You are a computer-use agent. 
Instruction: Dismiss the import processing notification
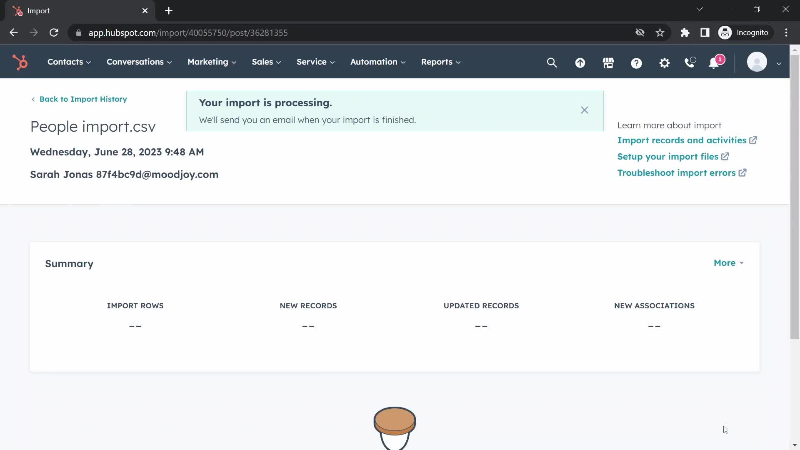[x=585, y=110]
